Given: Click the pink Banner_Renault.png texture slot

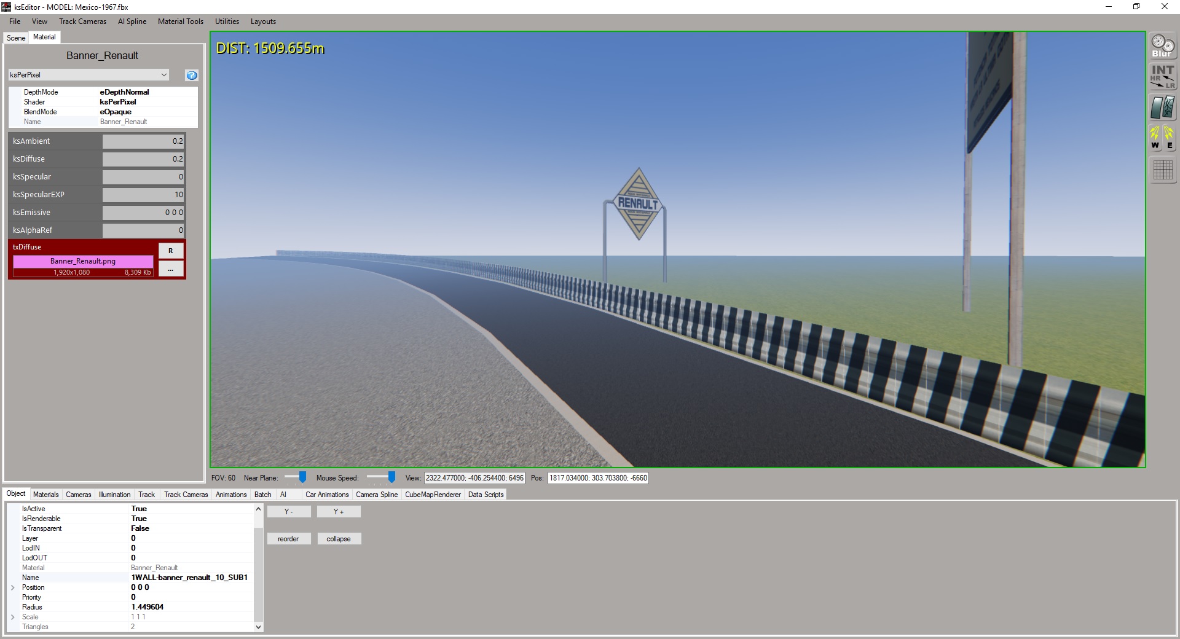Looking at the screenshot, I should 83,261.
